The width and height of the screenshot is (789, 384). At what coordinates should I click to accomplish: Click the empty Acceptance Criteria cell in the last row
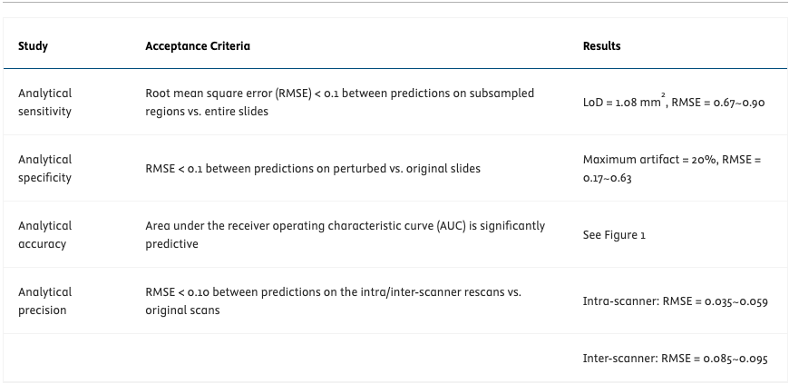tap(354, 359)
